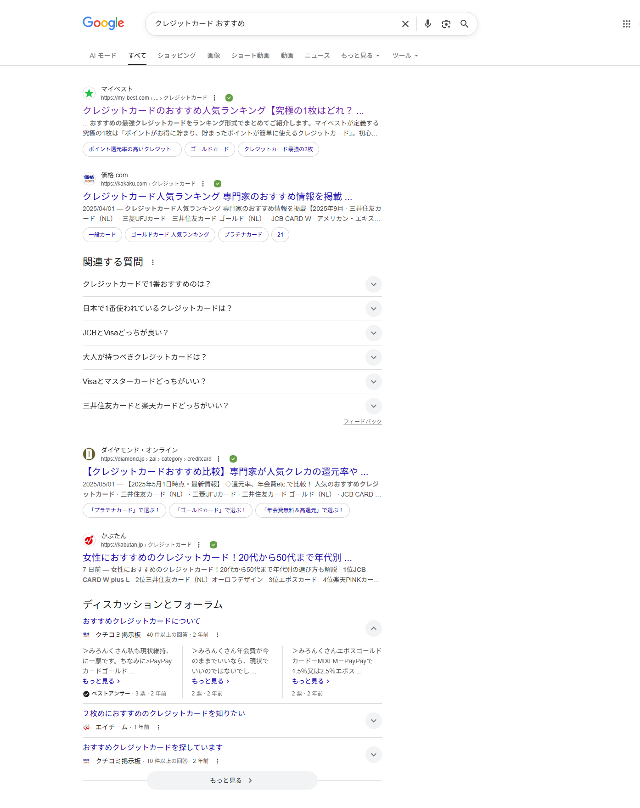
Task: Clear the search box with X icon
Action: (405, 24)
